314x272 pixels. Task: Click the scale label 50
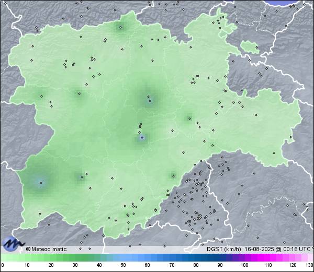(123, 265)
